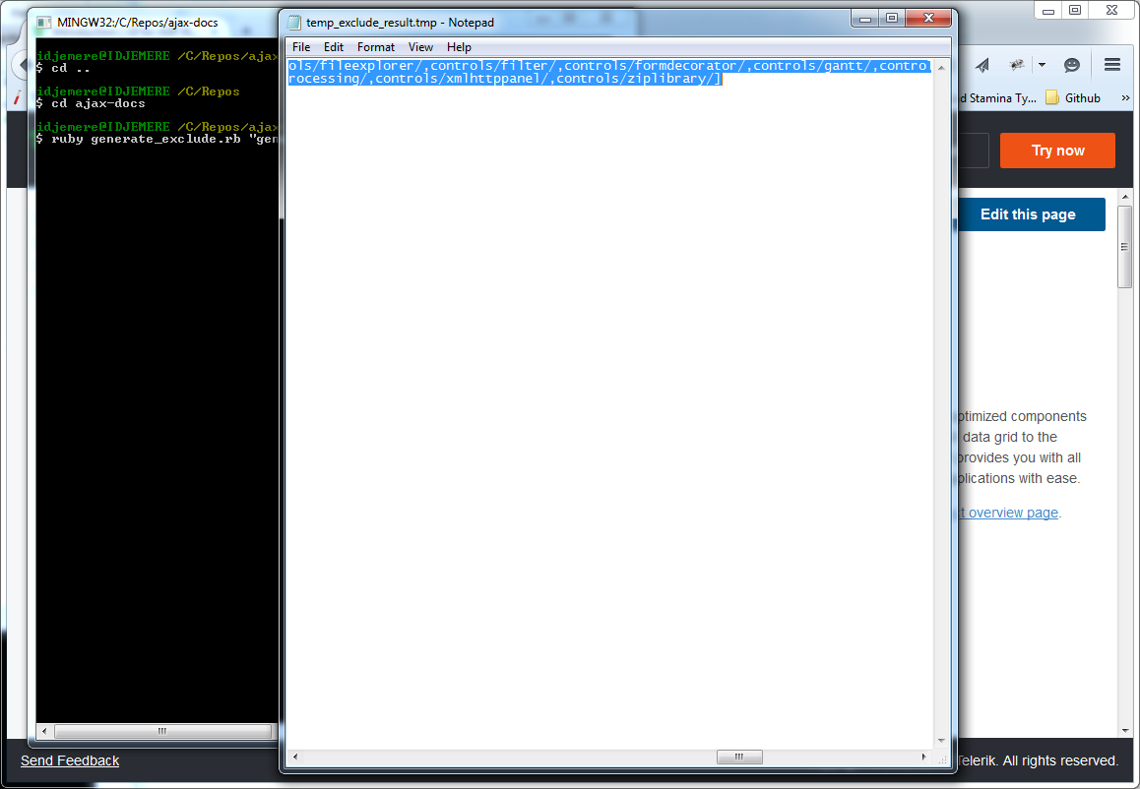
Task: Open the Edit menu in Notepad
Action: tap(334, 47)
